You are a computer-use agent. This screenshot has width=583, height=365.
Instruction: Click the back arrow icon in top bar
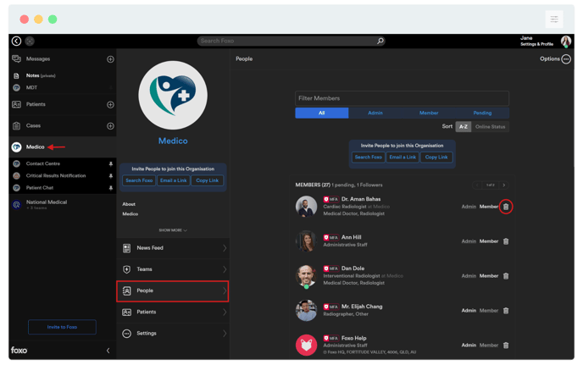[x=16, y=41]
